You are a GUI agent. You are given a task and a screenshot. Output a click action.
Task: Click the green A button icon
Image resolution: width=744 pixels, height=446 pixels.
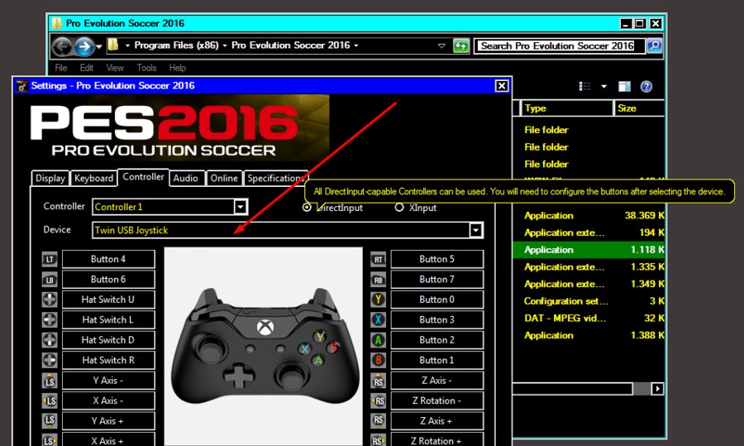pos(378,340)
